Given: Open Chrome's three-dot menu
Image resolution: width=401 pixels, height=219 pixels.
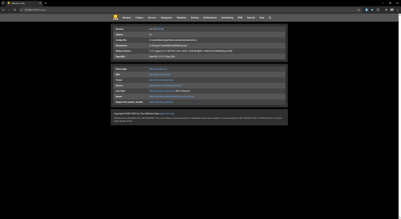Looking at the screenshot, I should point(397,10).
